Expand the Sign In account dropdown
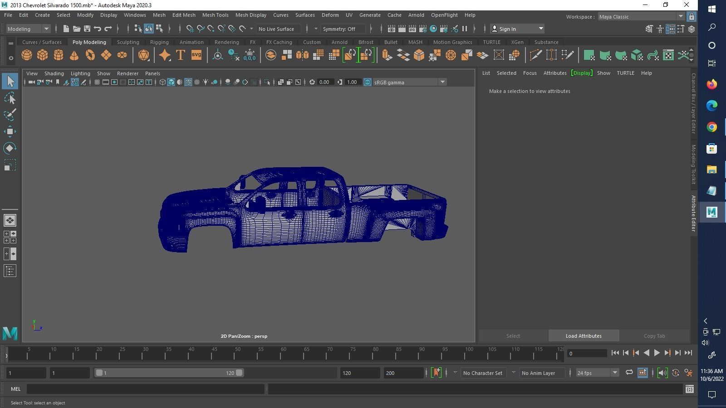Image resolution: width=726 pixels, height=408 pixels. coord(518,29)
